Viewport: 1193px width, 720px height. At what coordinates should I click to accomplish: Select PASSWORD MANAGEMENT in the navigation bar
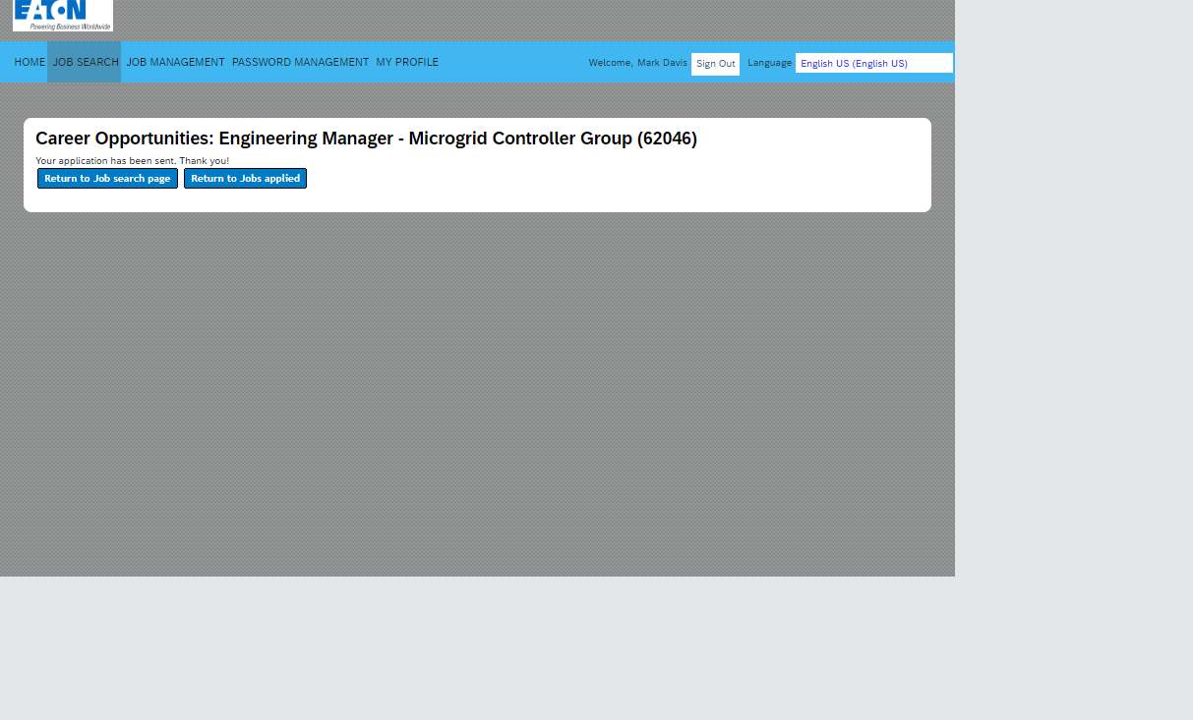(x=300, y=63)
